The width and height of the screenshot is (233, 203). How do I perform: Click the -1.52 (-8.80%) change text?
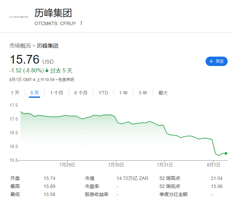click(26, 70)
